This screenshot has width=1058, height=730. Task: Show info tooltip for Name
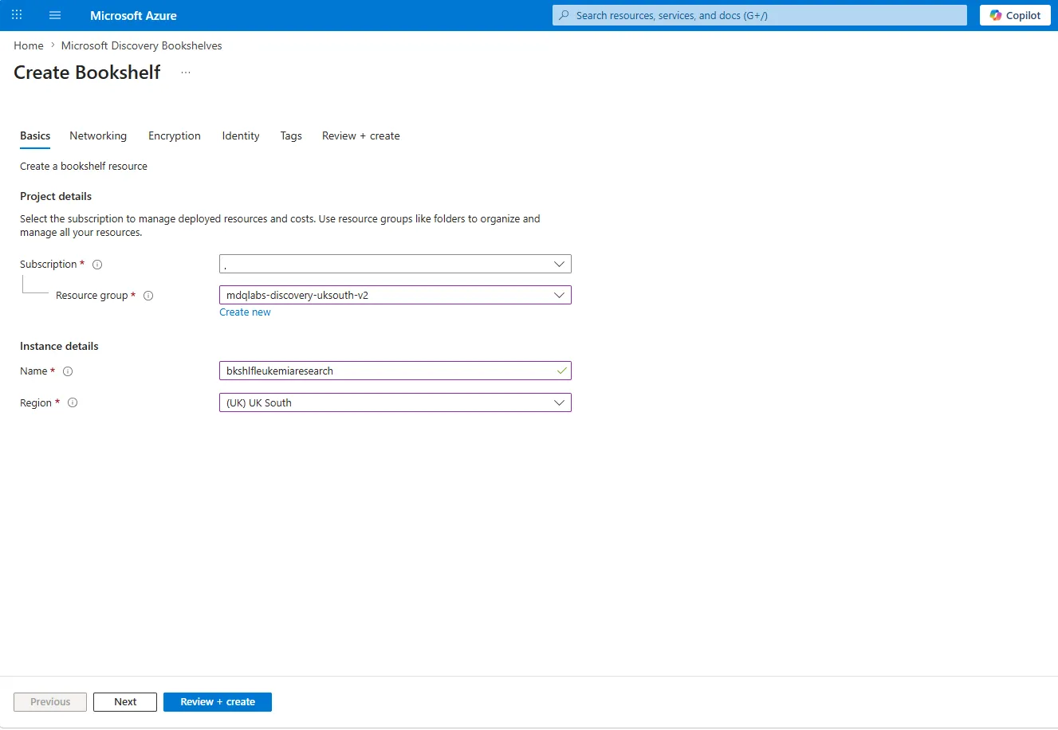click(x=68, y=371)
